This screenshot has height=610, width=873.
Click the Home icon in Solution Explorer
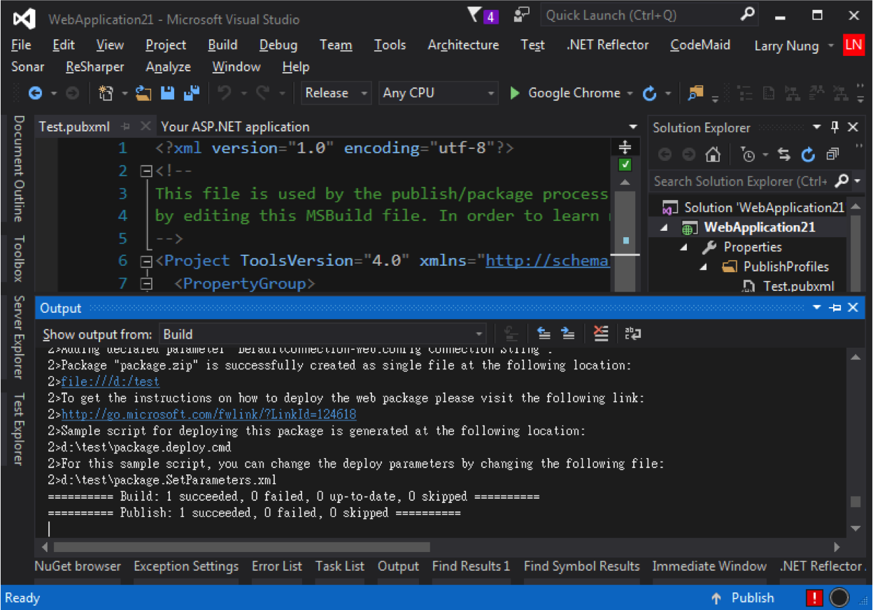pyautogui.click(x=712, y=155)
